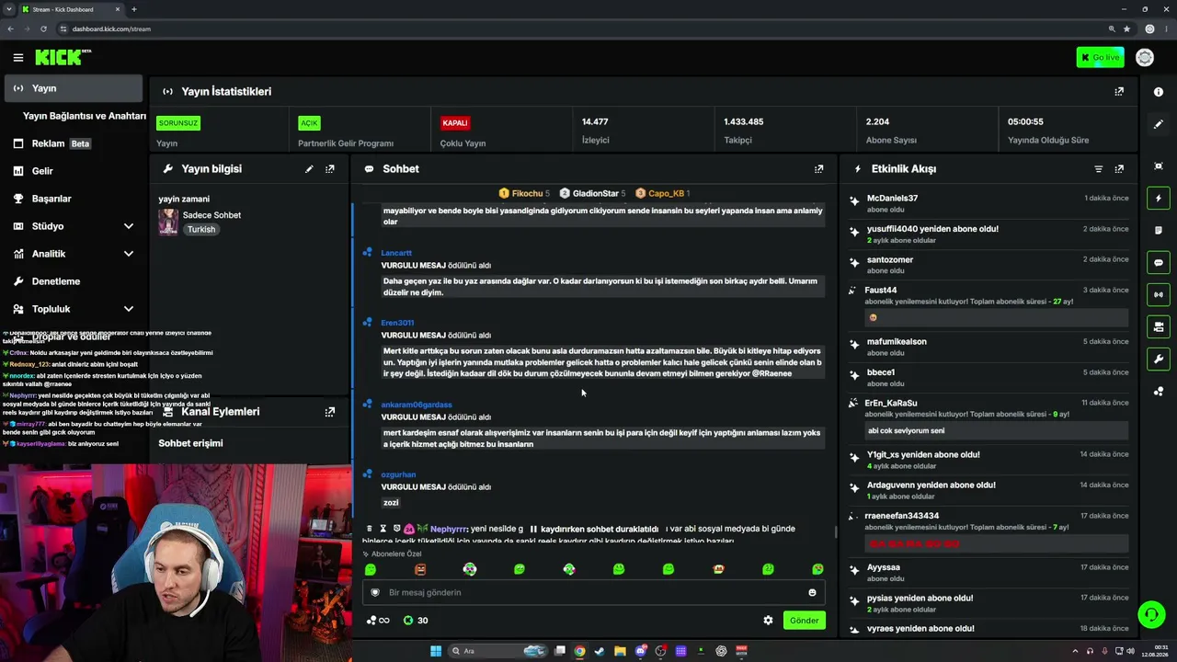Toggle the channel actions dots icon in right sidebar

point(1159,392)
